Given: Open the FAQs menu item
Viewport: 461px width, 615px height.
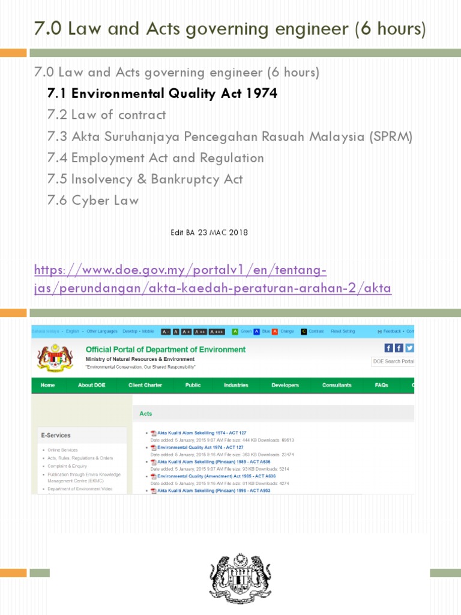Looking at the screenshot, I should point(381,385).
